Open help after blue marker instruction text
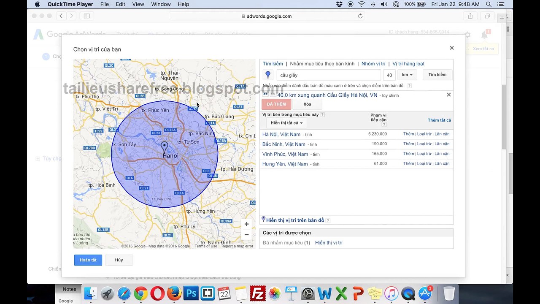The width and height of the screenshot is (540, 304). (409, 86)
